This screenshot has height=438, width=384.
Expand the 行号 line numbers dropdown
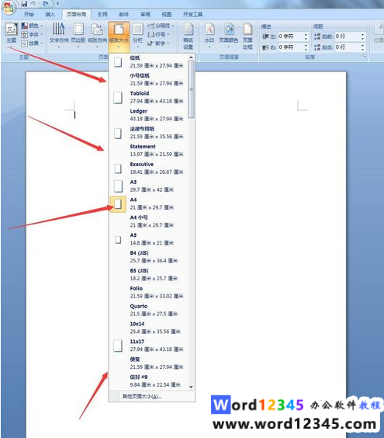pyautogui.click(x=158, y=34)
